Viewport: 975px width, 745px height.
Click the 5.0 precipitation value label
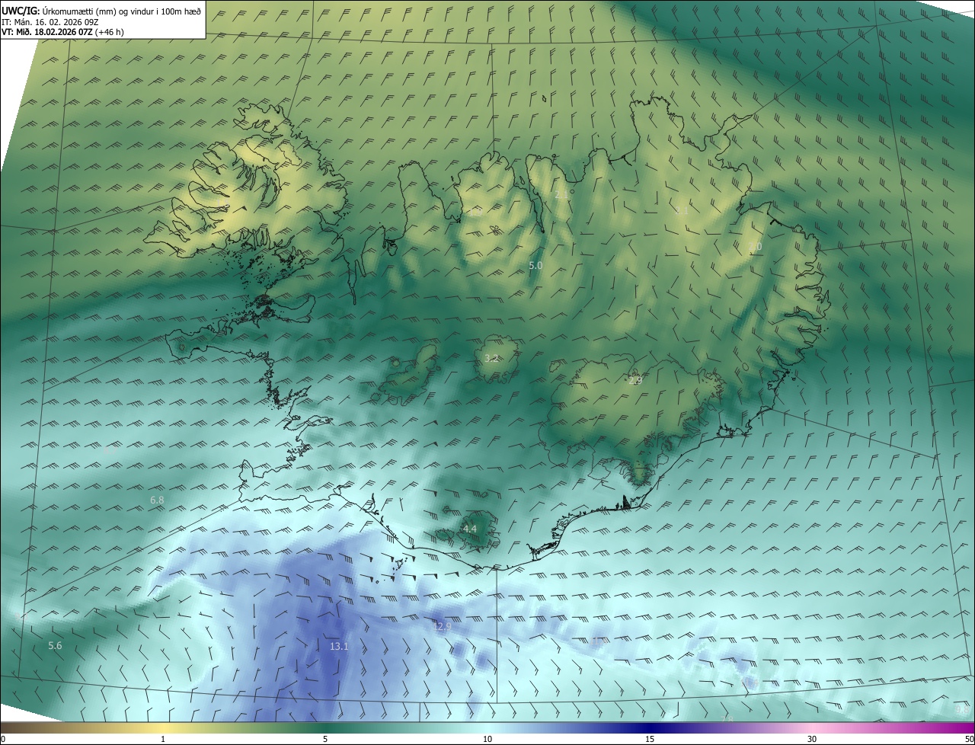(535, 265)
